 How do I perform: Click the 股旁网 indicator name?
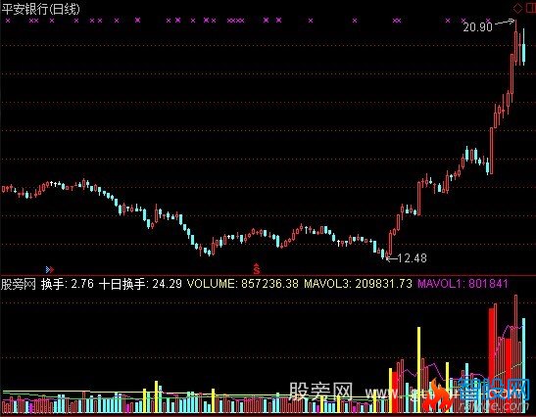click(19, 284)
